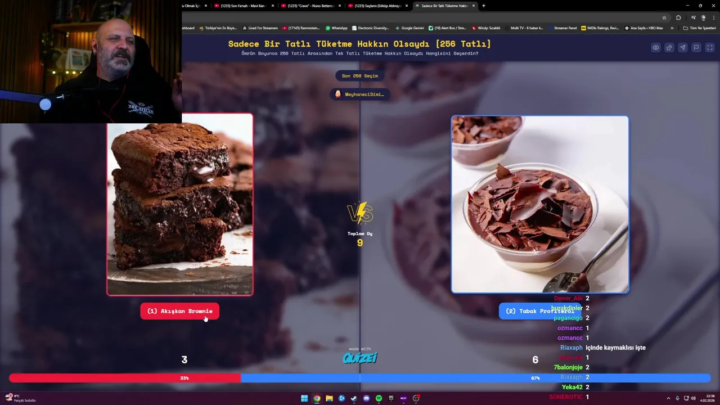Click the Quizei logo link

(x=360, y=358)
